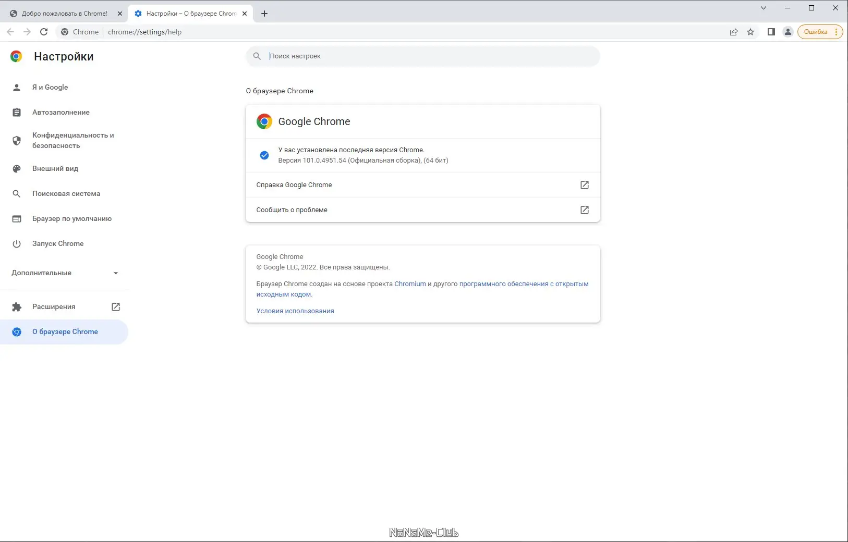The height and width of the screenshot is (542, 848).
Task: Open the Ошибка menu button
Action: (820, 32)
